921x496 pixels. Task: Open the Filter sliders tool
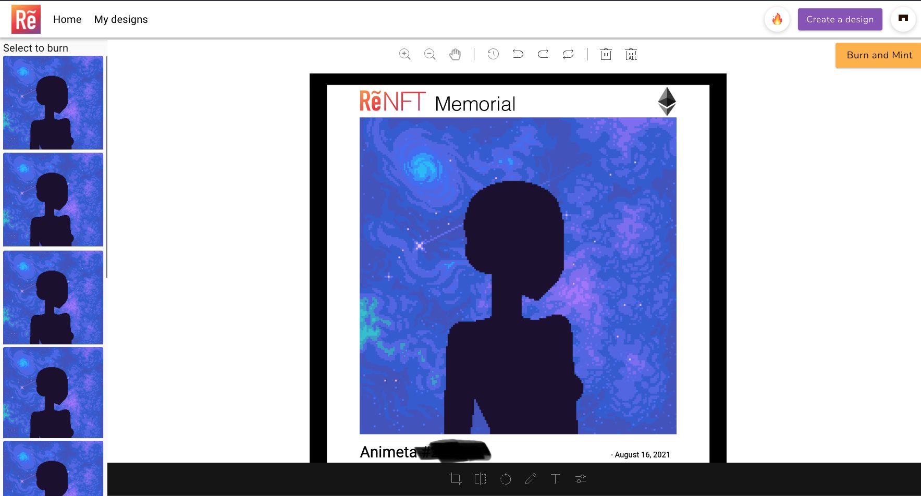(581, 479)
